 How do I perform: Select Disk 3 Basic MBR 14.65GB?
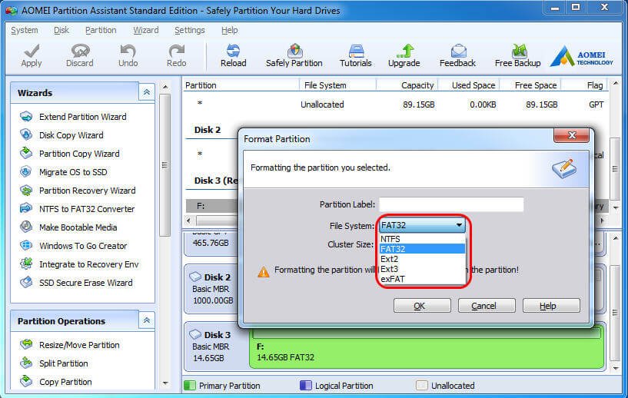[217, 347]
